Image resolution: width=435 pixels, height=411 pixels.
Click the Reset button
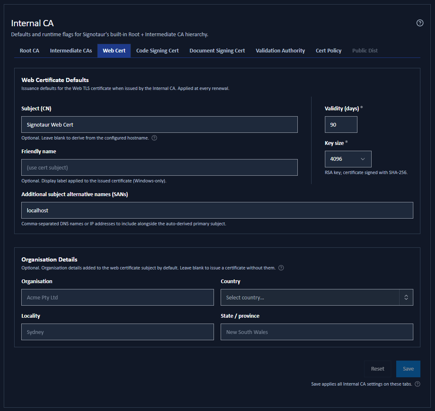[377, 369]
